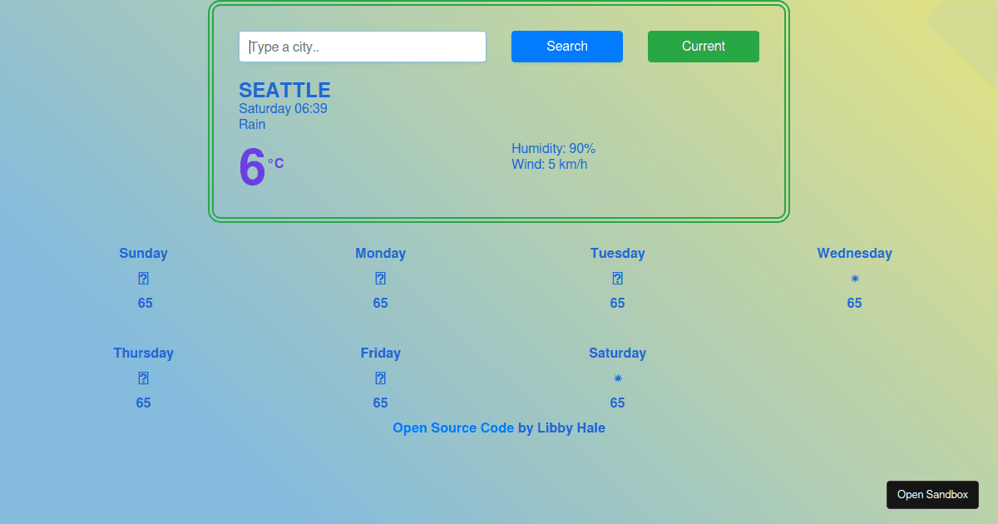
Task: Click Tuesday's weather icon
Action: click(x=617, y=278)
